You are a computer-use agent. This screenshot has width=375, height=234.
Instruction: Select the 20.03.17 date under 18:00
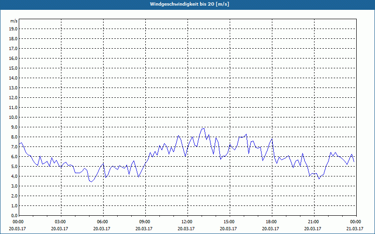pyautogui.click(x=270, y=228)
